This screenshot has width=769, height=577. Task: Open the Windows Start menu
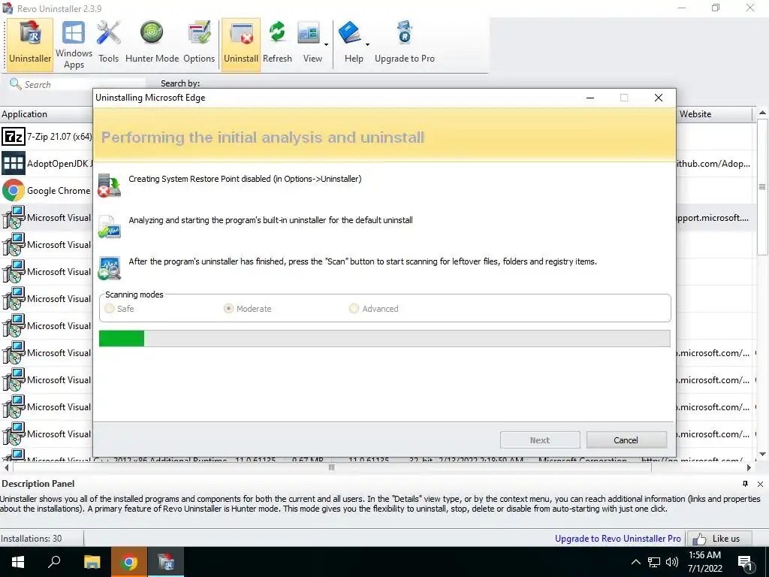(x=18, y=562)
